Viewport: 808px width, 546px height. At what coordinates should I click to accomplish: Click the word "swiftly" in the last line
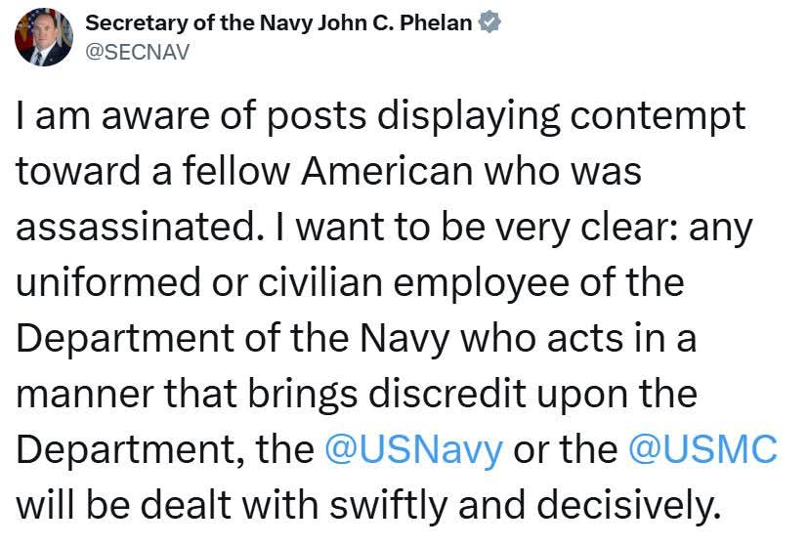388,506
